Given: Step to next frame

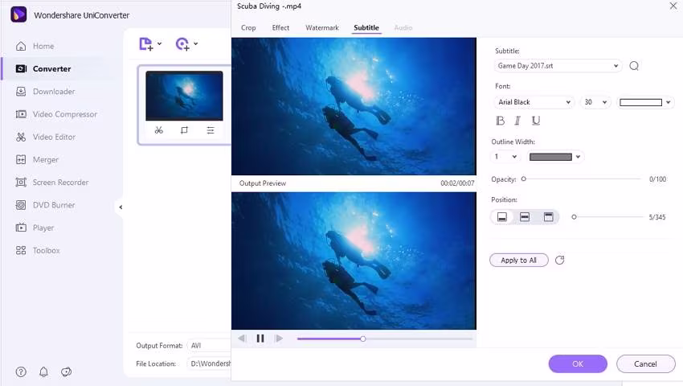Looking at the screenshot, I should [x=279, y=338].
